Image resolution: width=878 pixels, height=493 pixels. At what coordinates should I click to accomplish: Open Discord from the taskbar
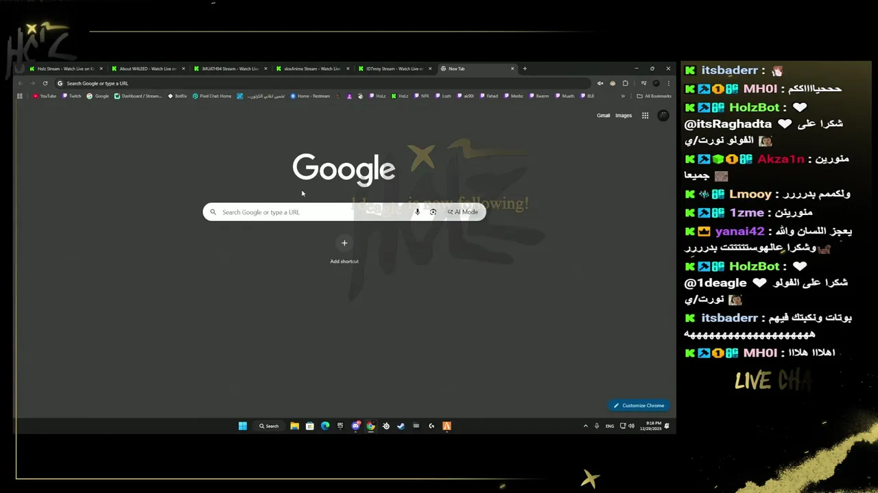tap(355, 426)
